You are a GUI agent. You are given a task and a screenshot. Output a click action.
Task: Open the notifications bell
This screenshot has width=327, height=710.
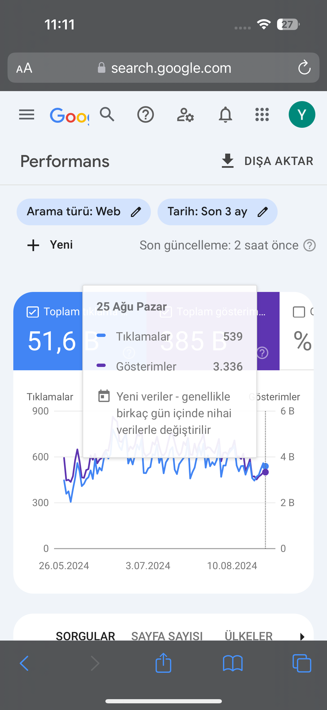click(225, 114)
